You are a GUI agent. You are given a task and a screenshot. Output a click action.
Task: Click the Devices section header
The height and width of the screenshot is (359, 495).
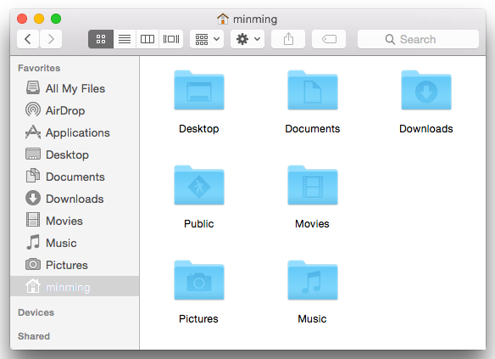coord(36,312)
